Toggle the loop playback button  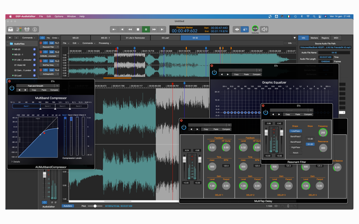245,30
